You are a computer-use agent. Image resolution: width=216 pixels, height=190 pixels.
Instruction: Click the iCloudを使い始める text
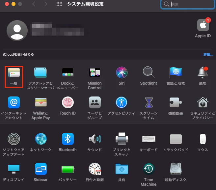[x=18, y=54]
